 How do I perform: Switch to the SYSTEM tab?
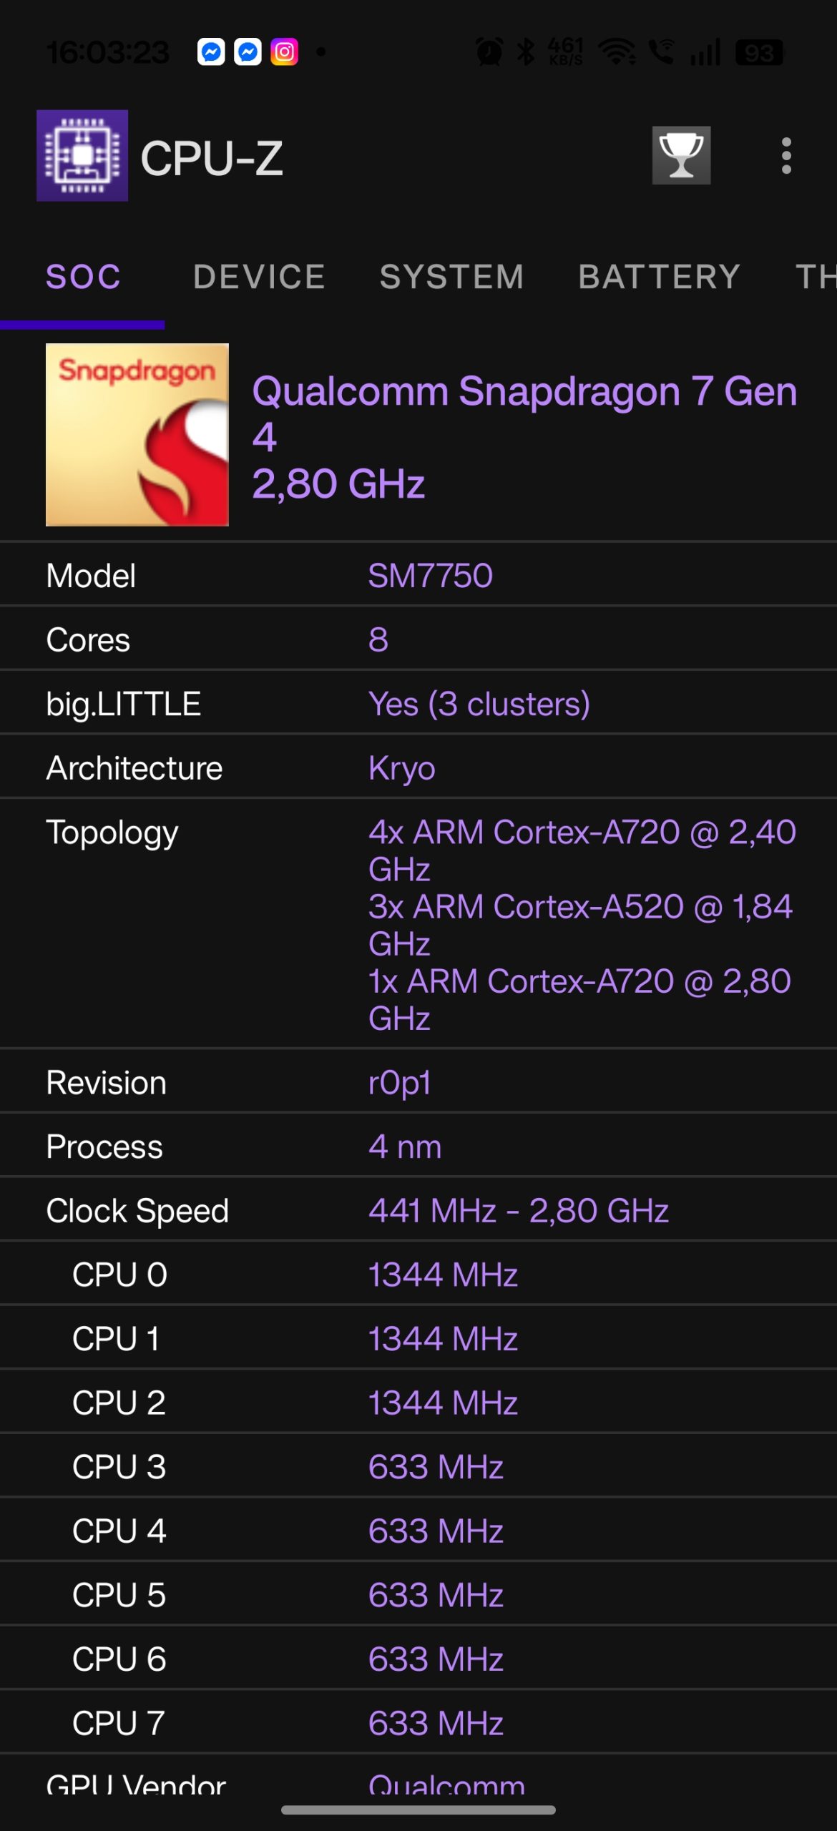tap(451, 278)
